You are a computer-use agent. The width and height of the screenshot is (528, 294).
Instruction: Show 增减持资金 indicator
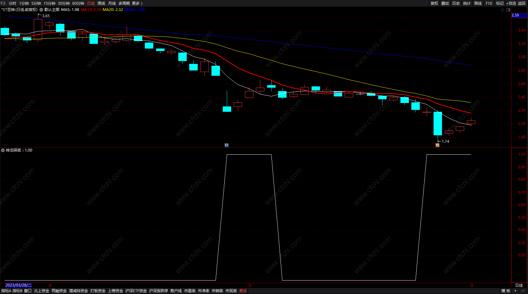pos(79,291)
